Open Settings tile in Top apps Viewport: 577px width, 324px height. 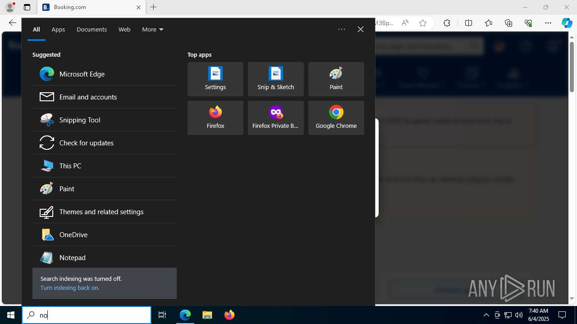(215, 79)
